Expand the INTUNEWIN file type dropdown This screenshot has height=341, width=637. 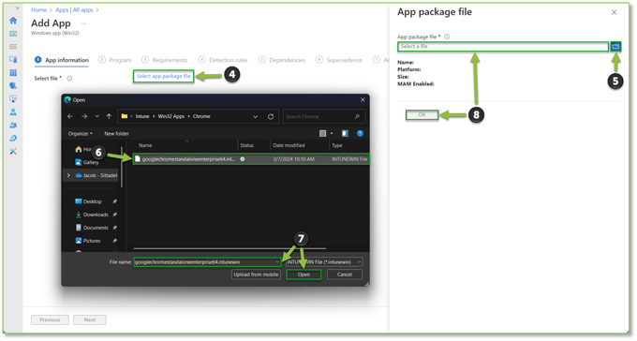click(x=324, y=262)
